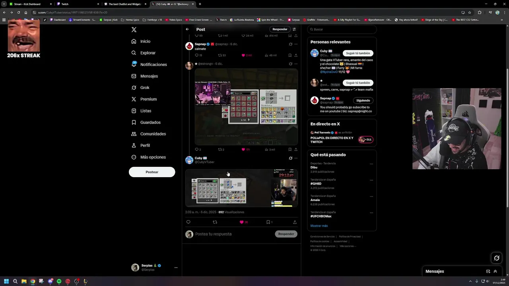This screenshot has height=286, width=509.
Task: Reply to Cuby's main post
Action: (x=188, y=222)
